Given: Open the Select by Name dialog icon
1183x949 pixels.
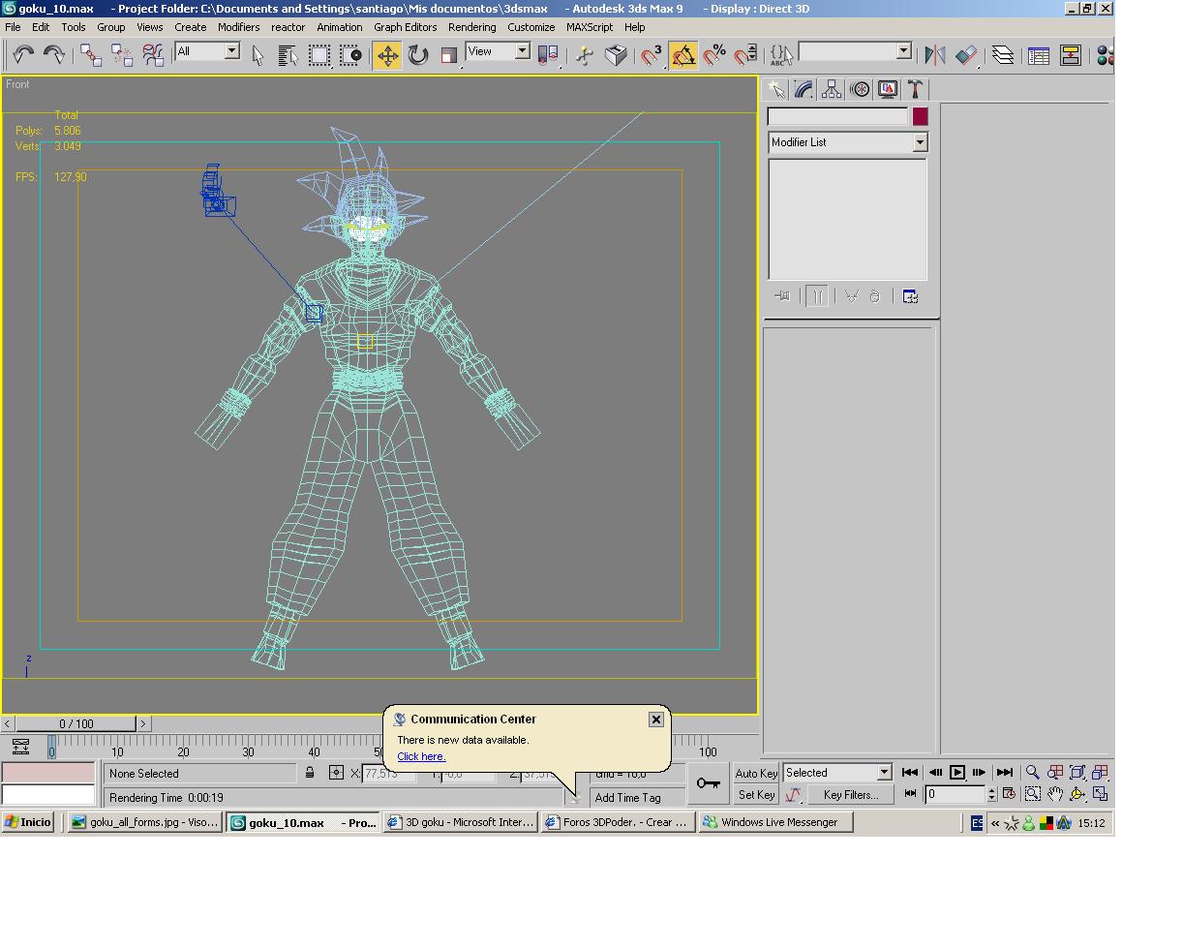Looking at the screenshot, I should pyautogui.click(x=288, y=55).
